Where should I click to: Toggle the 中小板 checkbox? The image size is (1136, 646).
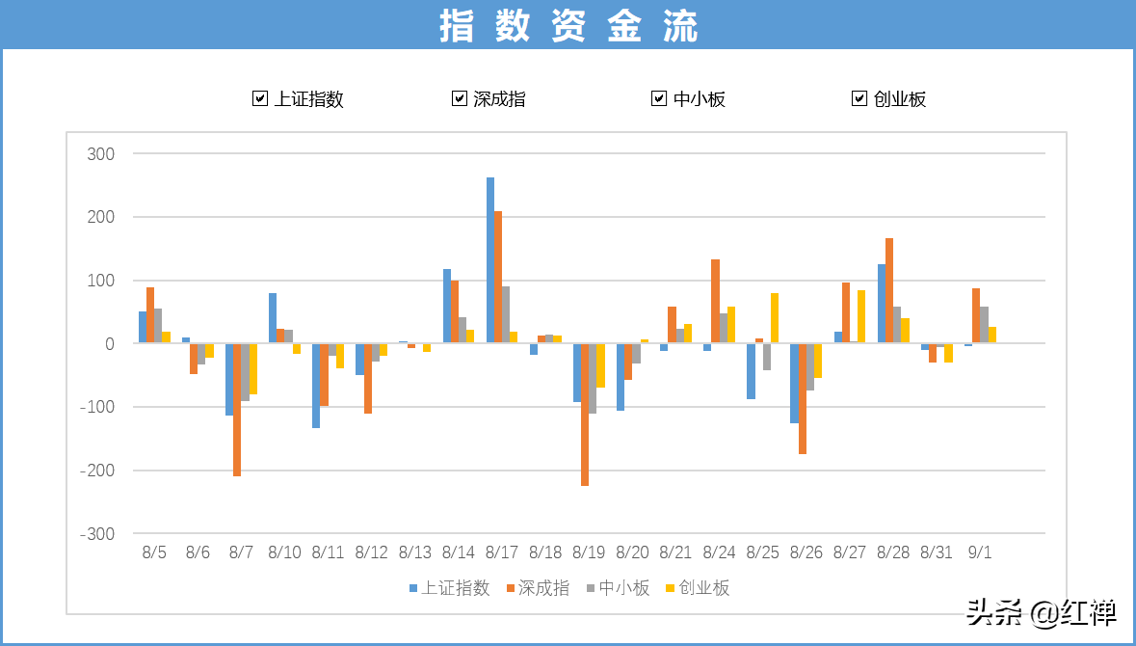click(x=658, y=98)
